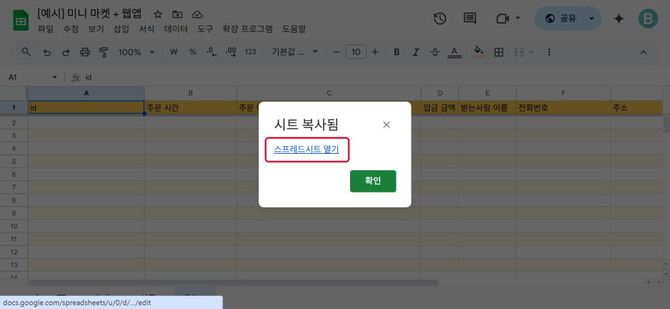Open the 확장 프로그램 menu
The height and width of the screenshot is (309, 670).
click(x=248, y=29)
